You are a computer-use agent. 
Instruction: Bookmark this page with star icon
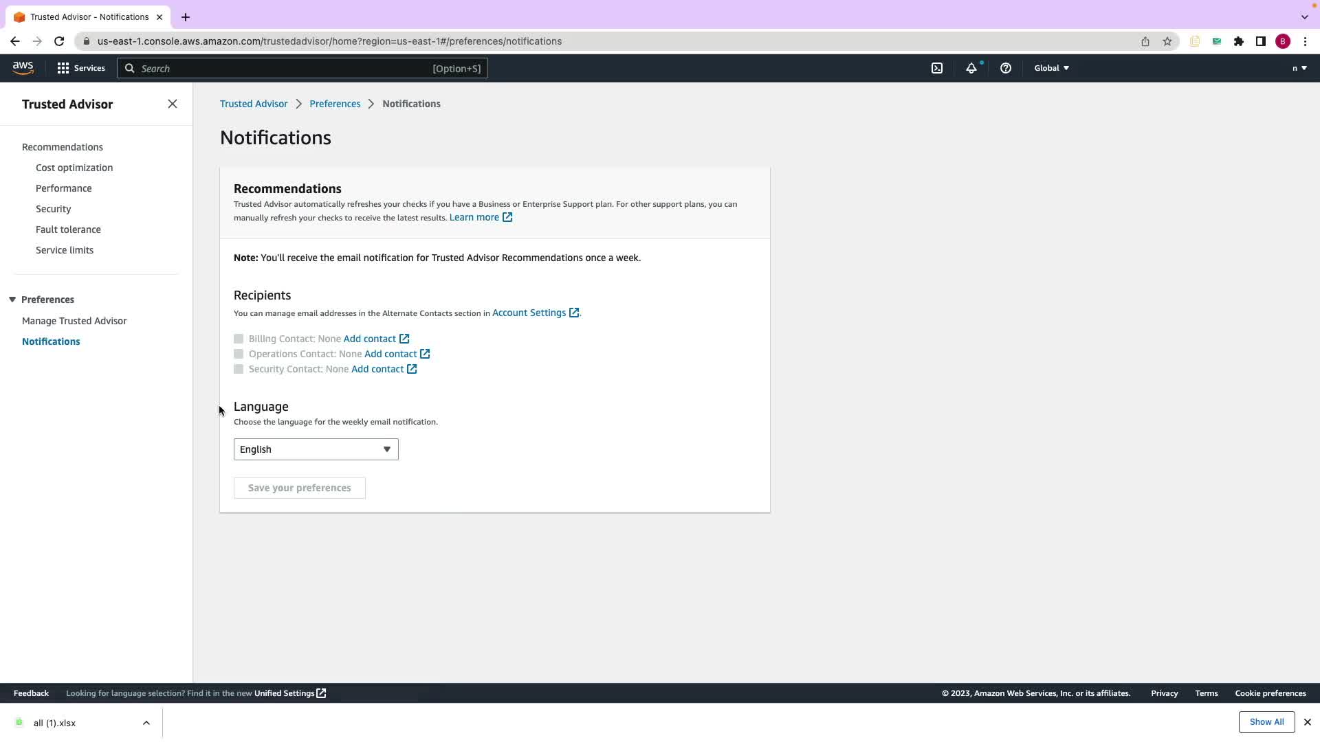pos(1167,41)
